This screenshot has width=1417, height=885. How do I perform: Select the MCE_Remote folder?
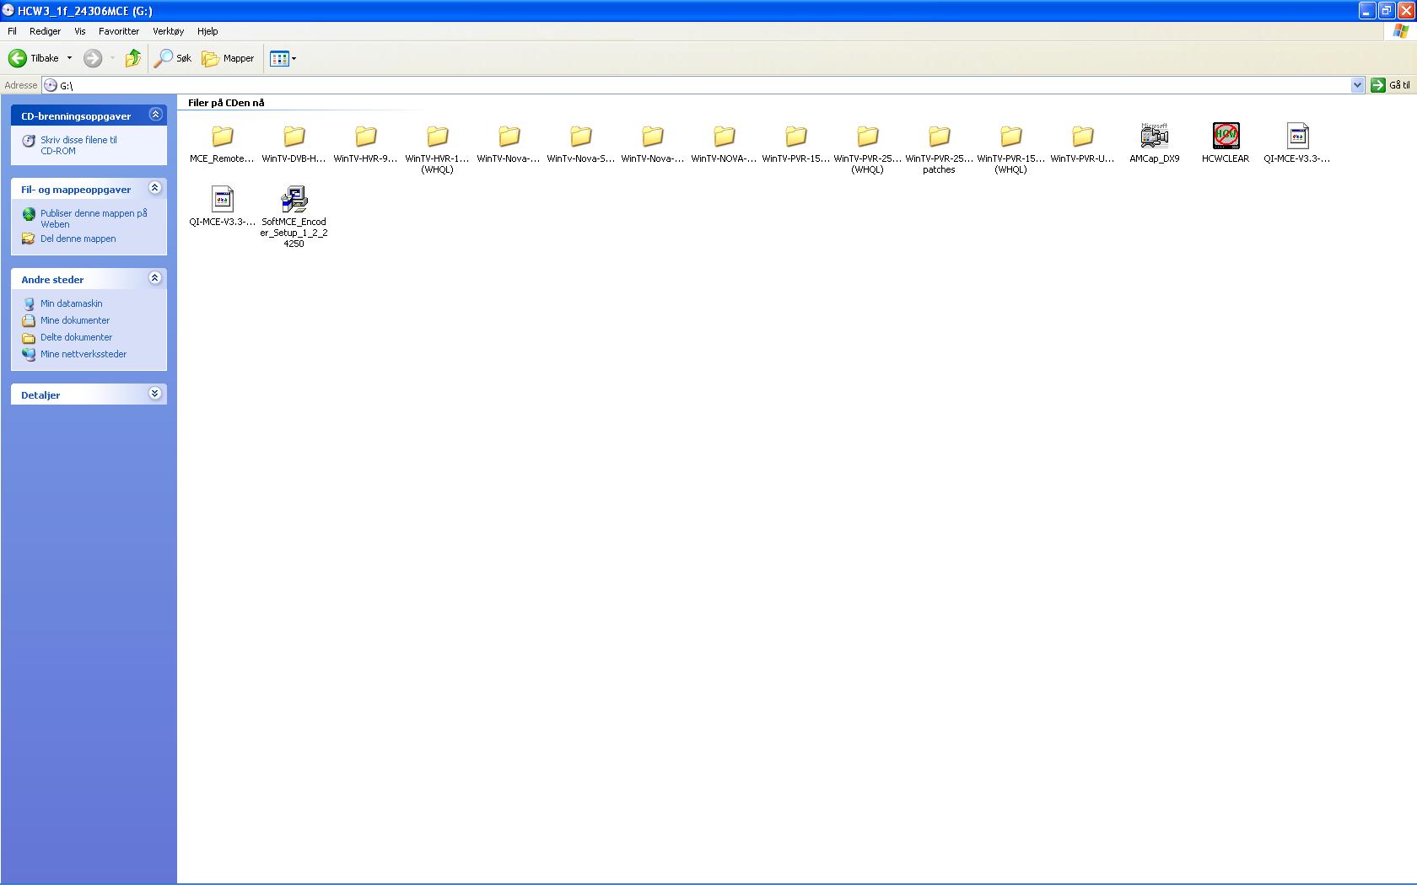click(222, 137)
